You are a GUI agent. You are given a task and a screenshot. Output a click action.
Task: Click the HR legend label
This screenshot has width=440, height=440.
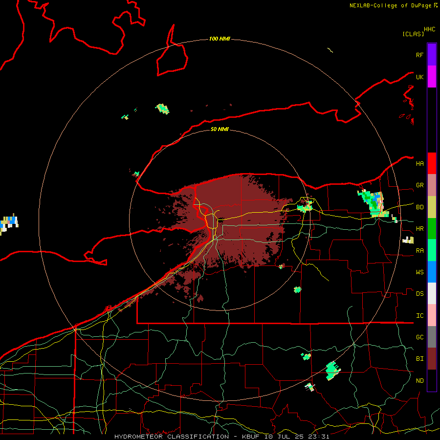tap(419, 229)
